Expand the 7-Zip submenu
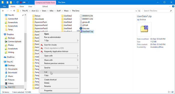This screenshot has width=175, height=94. click(x=59, y=40)
